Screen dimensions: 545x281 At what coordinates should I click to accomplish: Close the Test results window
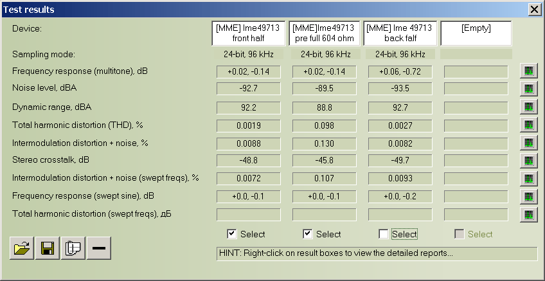point(535,10)
